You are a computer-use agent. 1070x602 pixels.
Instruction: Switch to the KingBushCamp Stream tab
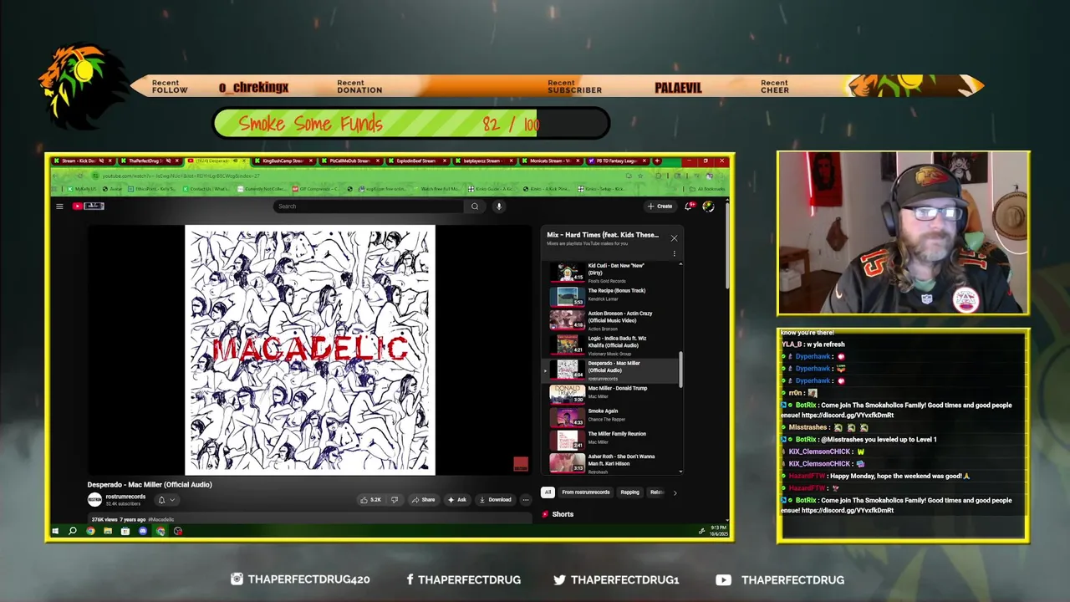[x=284, y=161]
